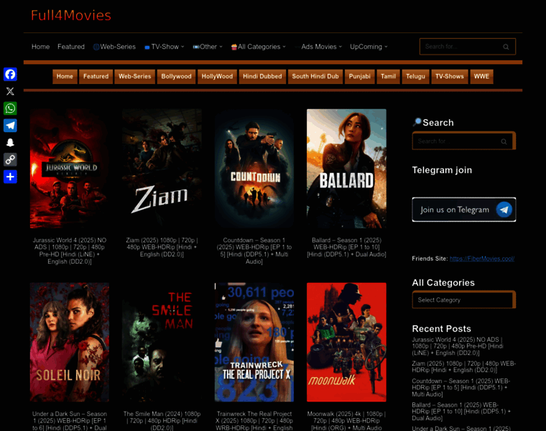
Task: Open Countdown poster thumbnail
Action: click(x=254, y=169)
